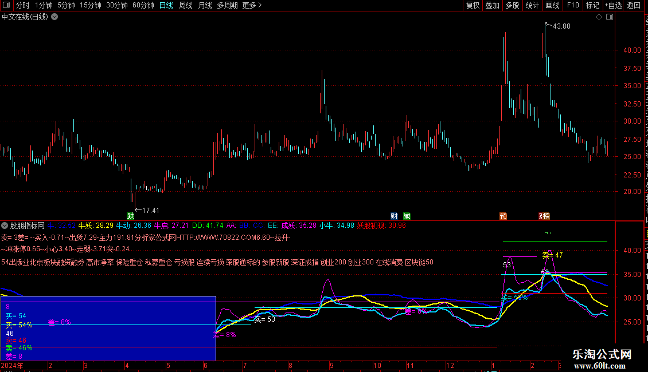Click the green 跌 event marker

tap(130, 216)
